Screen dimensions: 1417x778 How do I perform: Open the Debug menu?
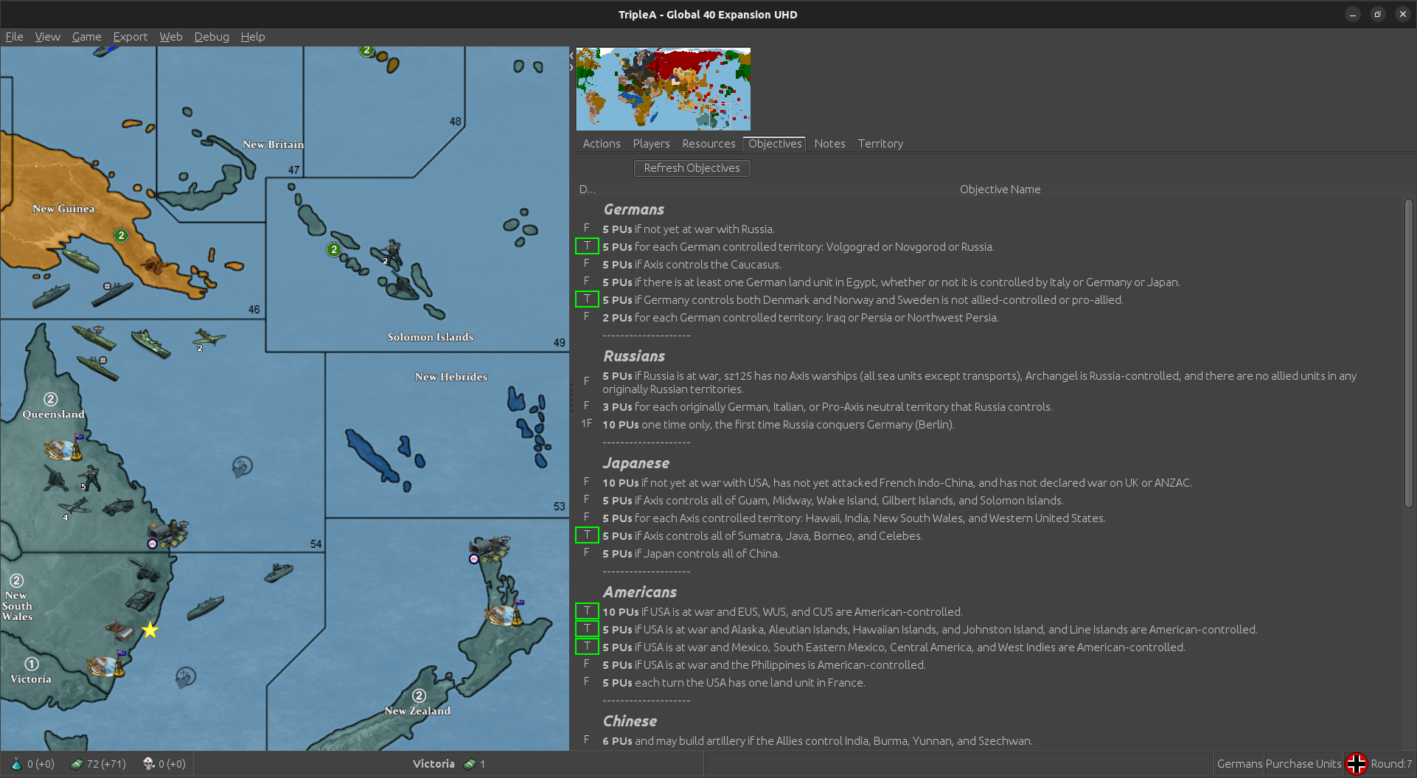click(x=212, y=37)
